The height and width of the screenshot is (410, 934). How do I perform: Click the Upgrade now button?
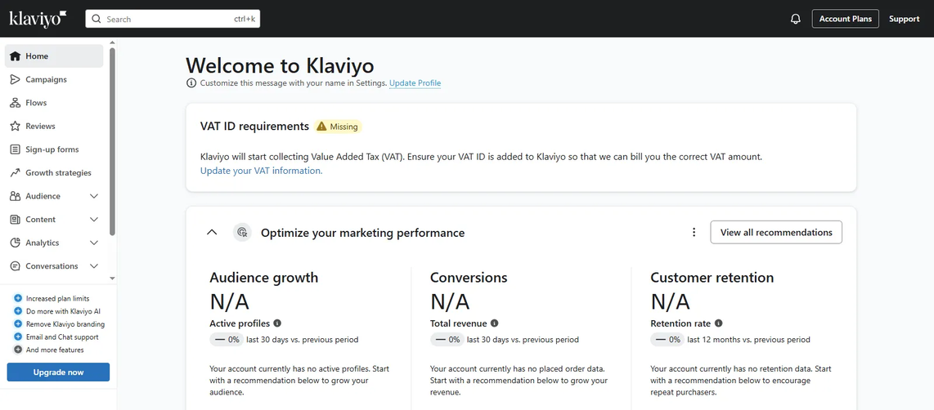(58, 372)
